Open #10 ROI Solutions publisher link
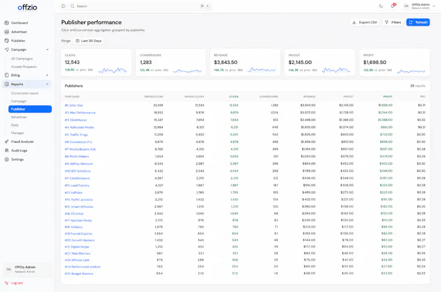Image resolution: width=441 pixels, height=292 pixels. point(78,171)
